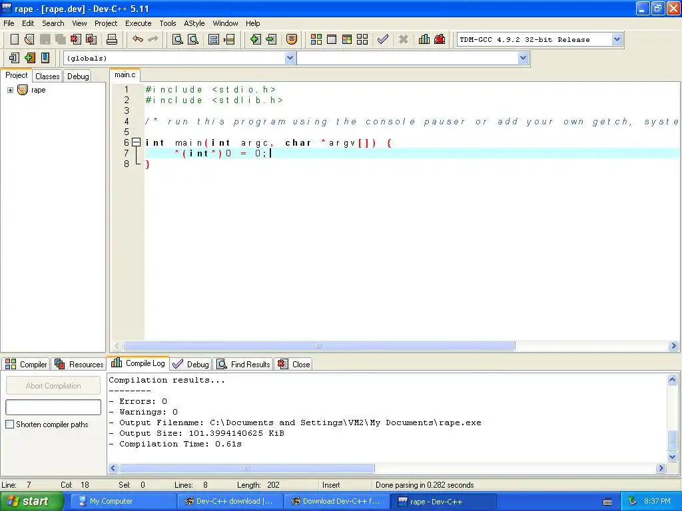This screenshot has height=511, width=682.
Task: Click the Stop Execution X icon
Action: [x=404, y=39]
